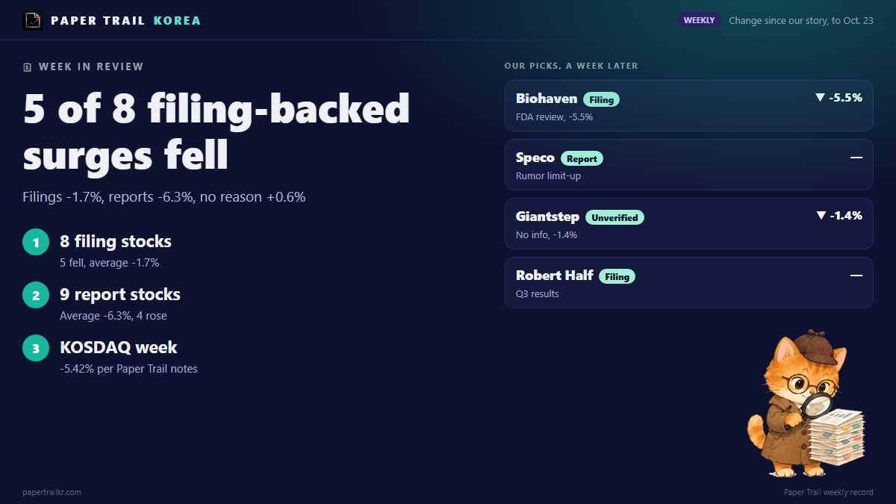Select the Biohaven company name

547,99
